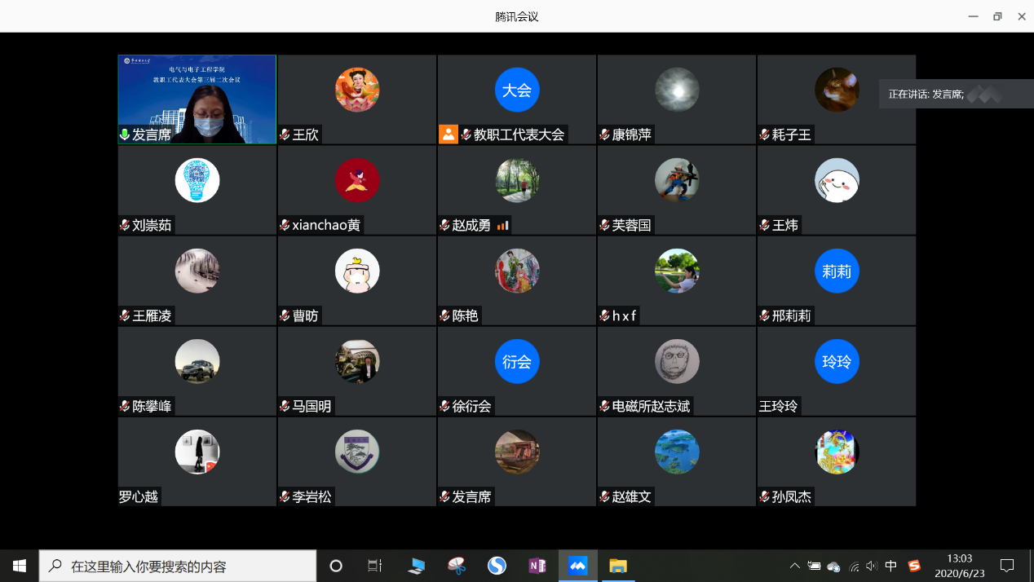Click the Windows search input box
Viewport: 1034px width, 582px height.
tap(178, 566)
